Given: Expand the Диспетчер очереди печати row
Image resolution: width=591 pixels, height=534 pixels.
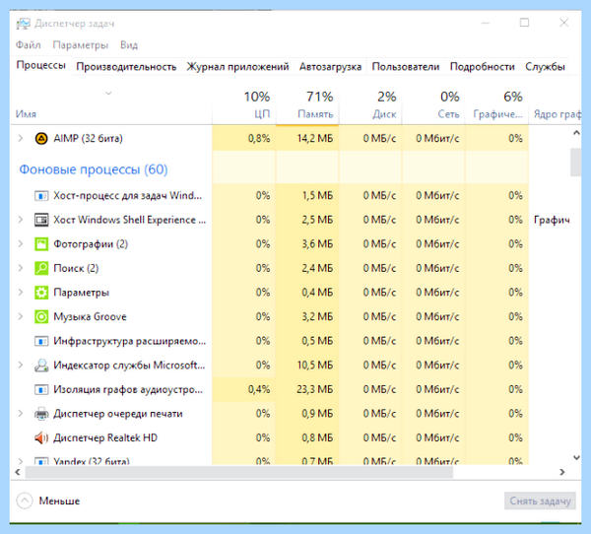Looking at the screenshot, I should [21, 414].
